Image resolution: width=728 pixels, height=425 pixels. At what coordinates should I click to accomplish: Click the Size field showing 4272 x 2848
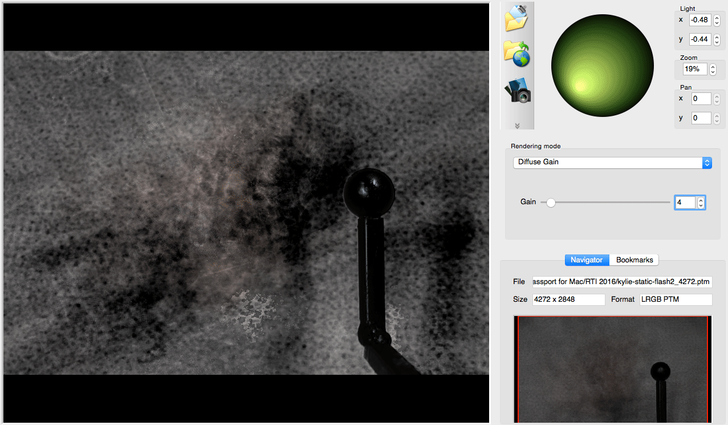coord(568,299)
